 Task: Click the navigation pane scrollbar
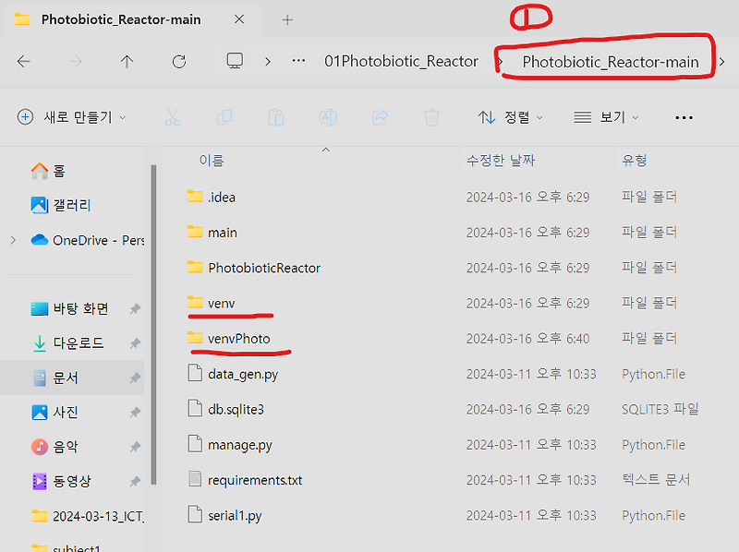click(153, 324)
